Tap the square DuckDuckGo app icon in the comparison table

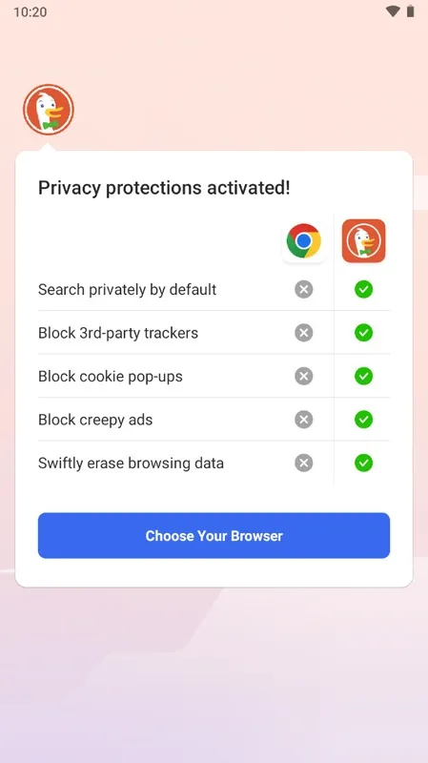pos(363,240)
